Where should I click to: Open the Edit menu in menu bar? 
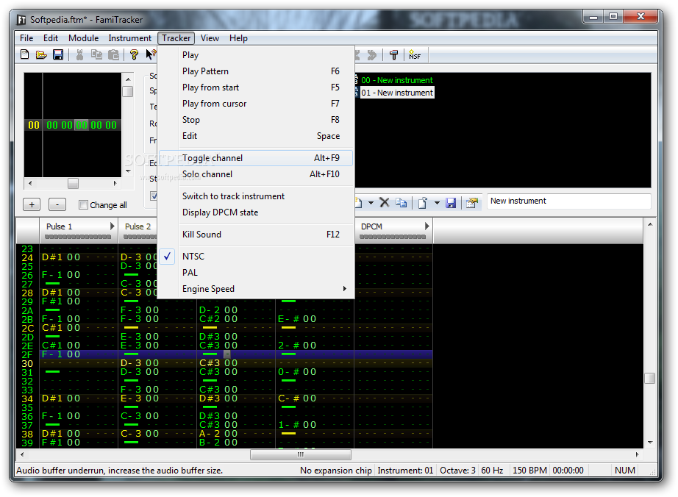[x=51, y=38]
